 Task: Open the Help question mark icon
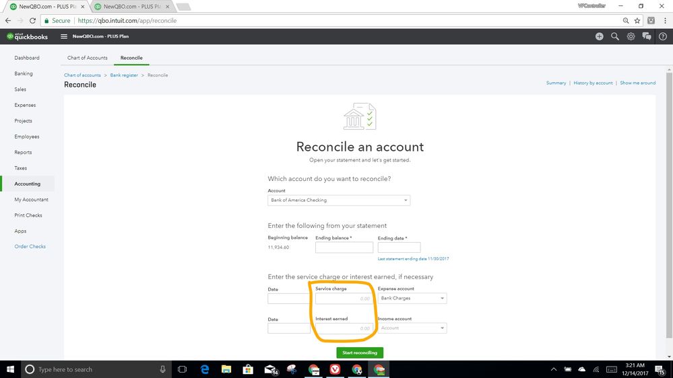pyautogui.click(x=663, y=36)
